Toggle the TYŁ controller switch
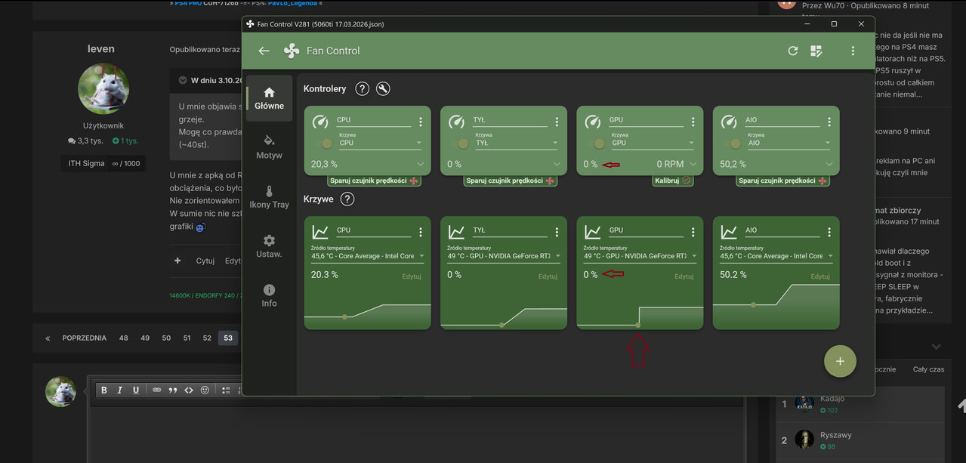Screen dimensions: 966x463 click(x=458, y=143)
